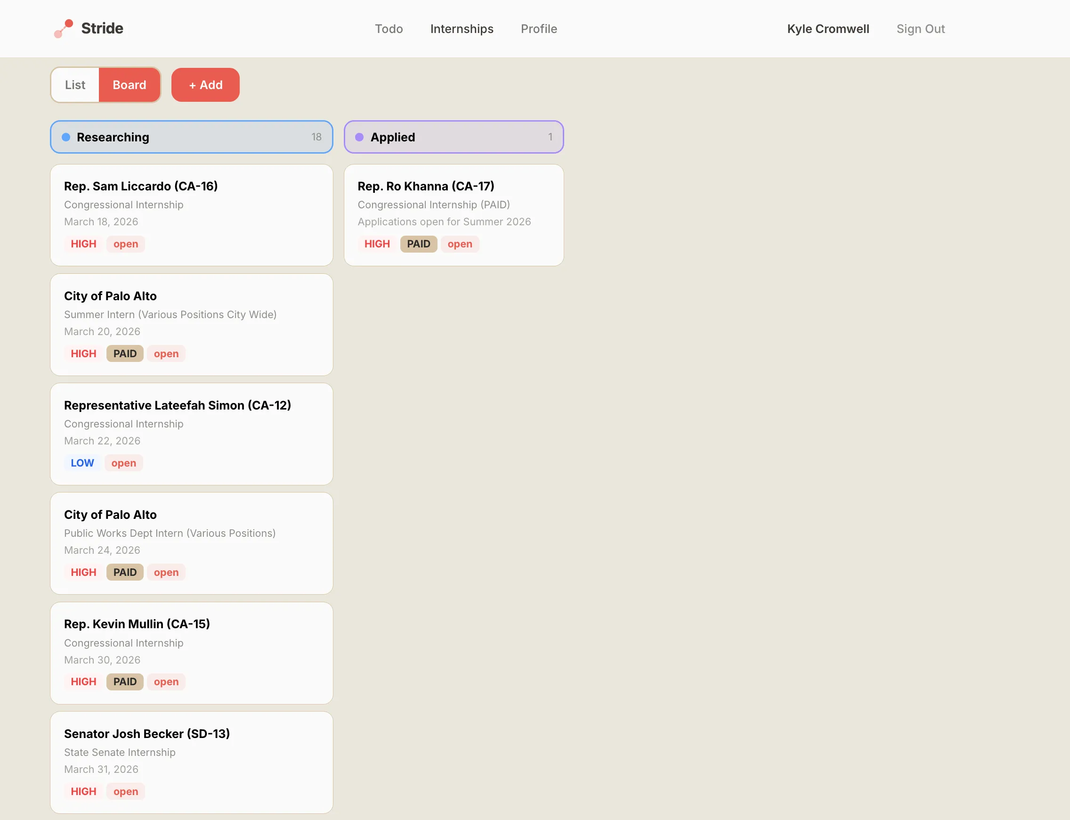
Task: Select the Rep. Ro Khanna (CA-17) card
Action: coord(454,215)
